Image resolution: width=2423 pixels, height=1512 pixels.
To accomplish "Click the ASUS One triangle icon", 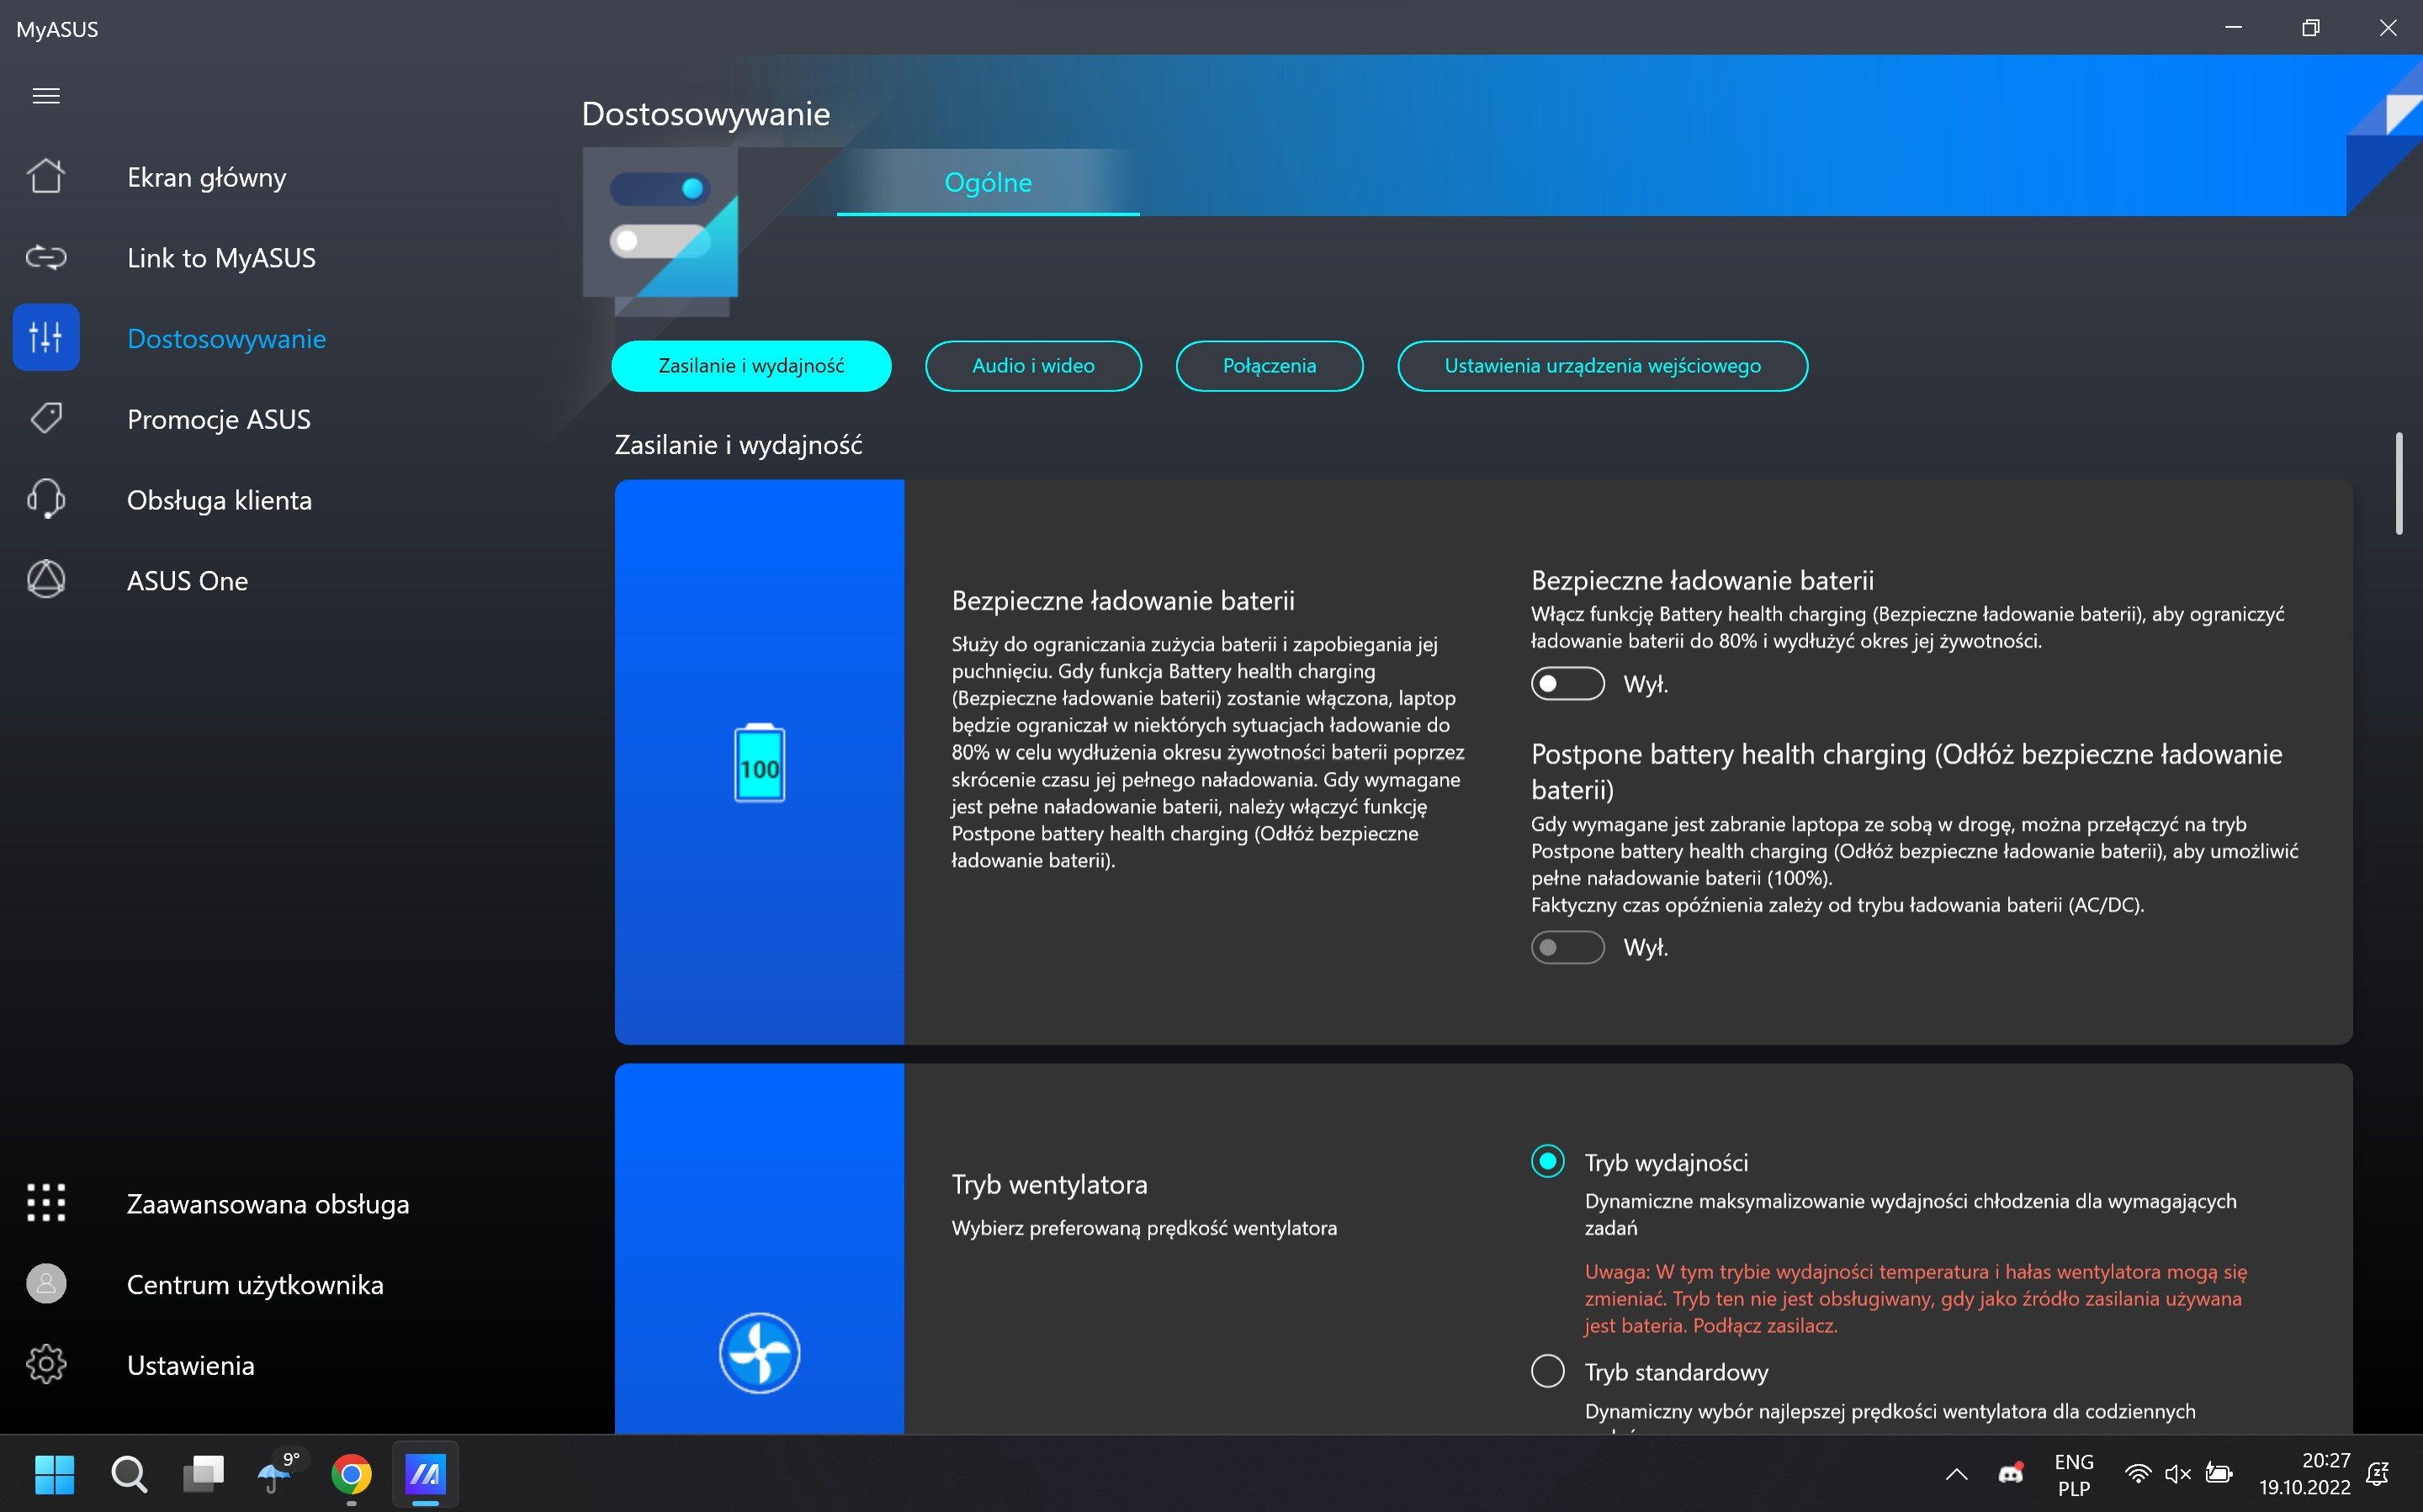I will click(46, 580).
